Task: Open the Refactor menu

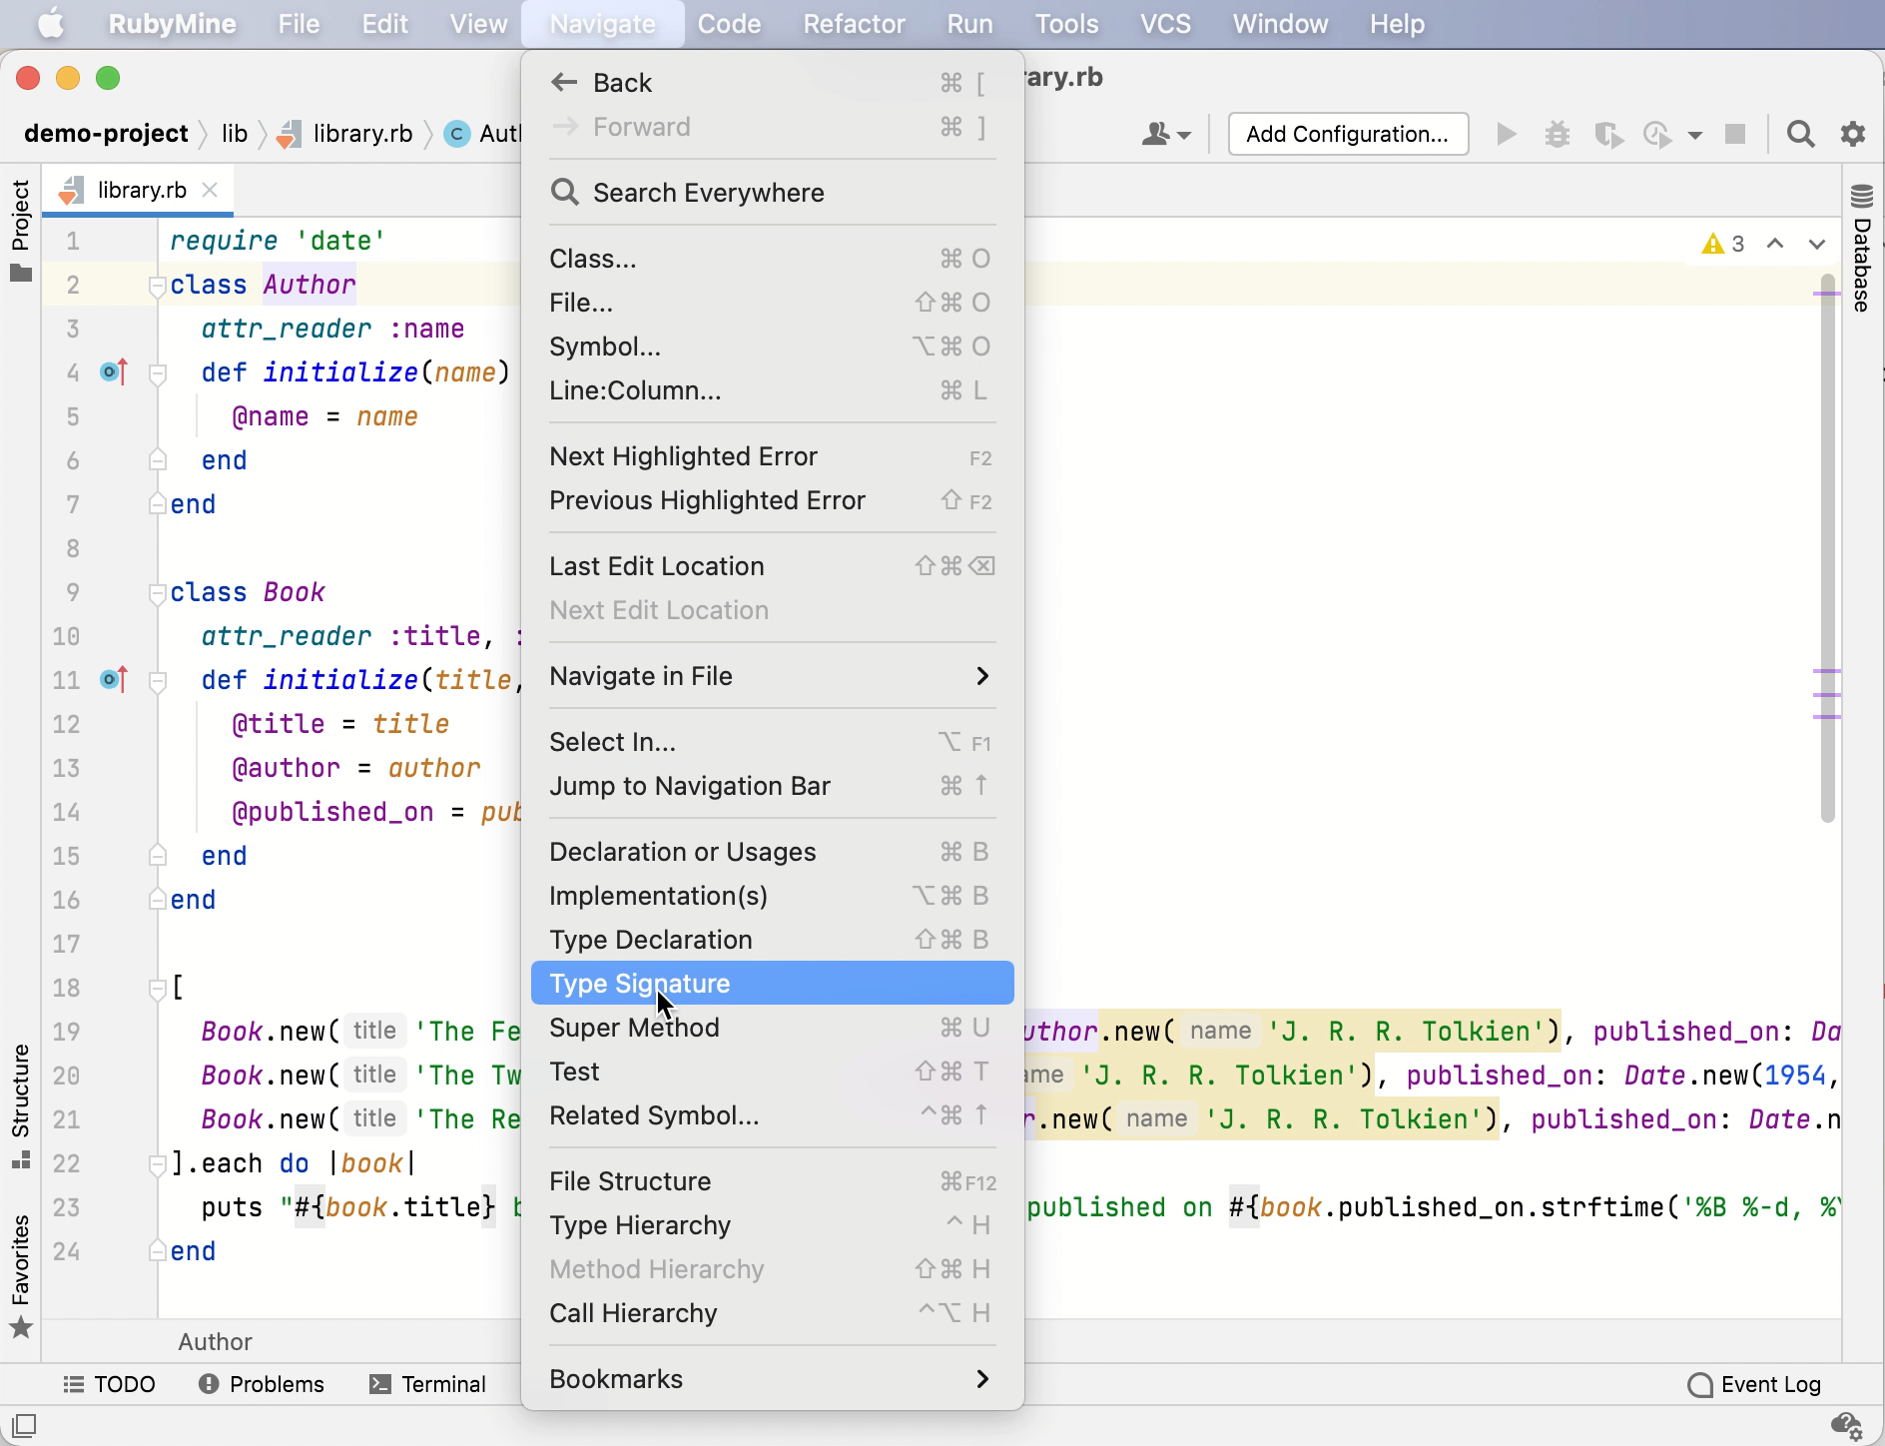Action: point(855,23)
